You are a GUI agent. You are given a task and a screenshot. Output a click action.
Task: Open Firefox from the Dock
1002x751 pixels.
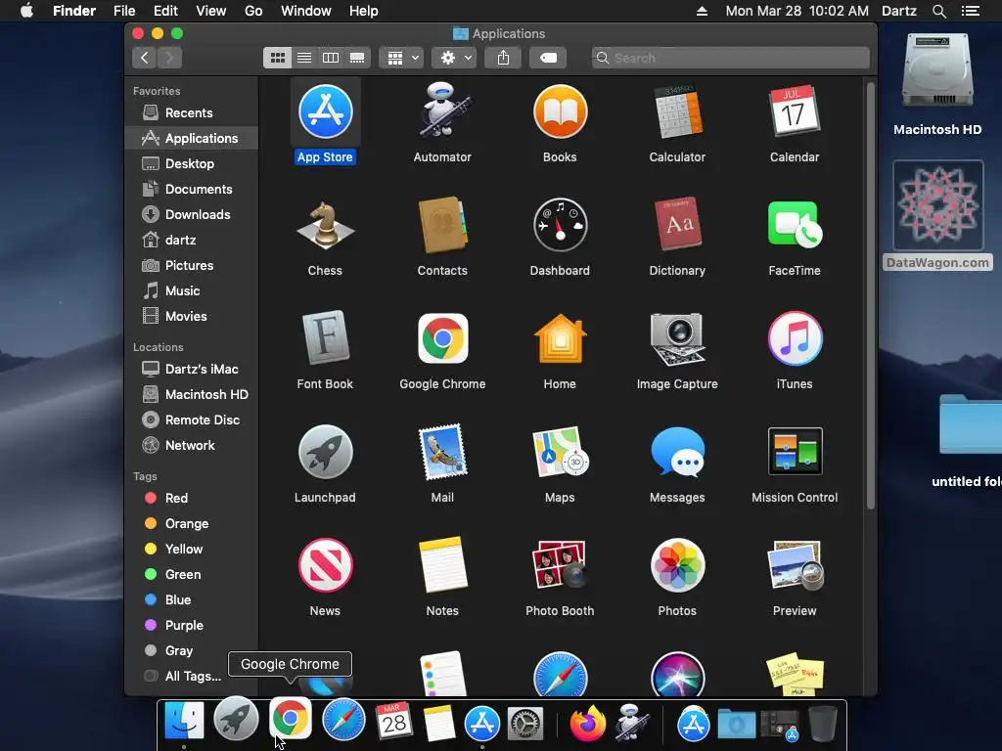tap(588, 724)
